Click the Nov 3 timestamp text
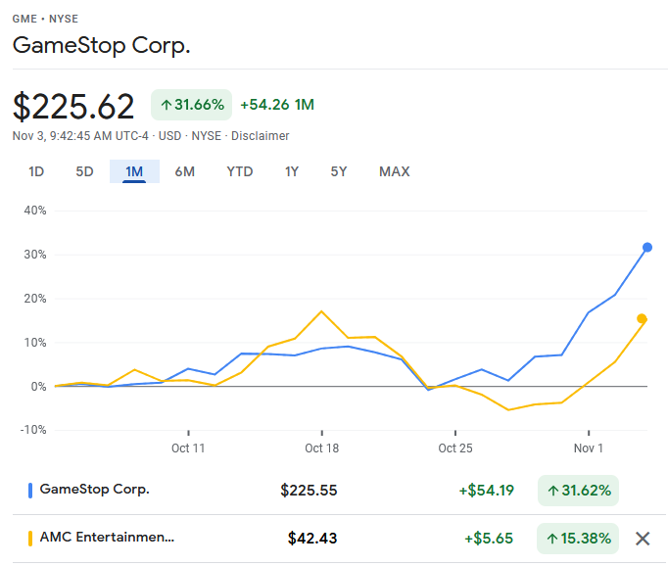This screenshot has height=566, width=668. tap(80, 136)
